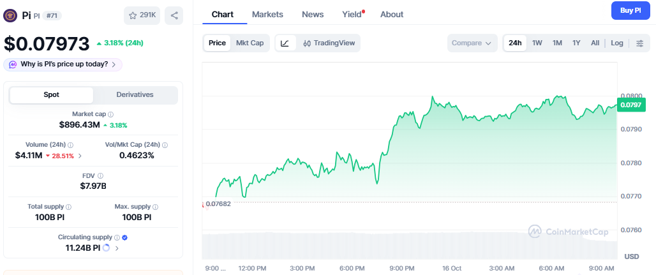Click the 0.4623% Vol/Mkt Cap value
Screen dimensions: 656x275
pos(137,156)
